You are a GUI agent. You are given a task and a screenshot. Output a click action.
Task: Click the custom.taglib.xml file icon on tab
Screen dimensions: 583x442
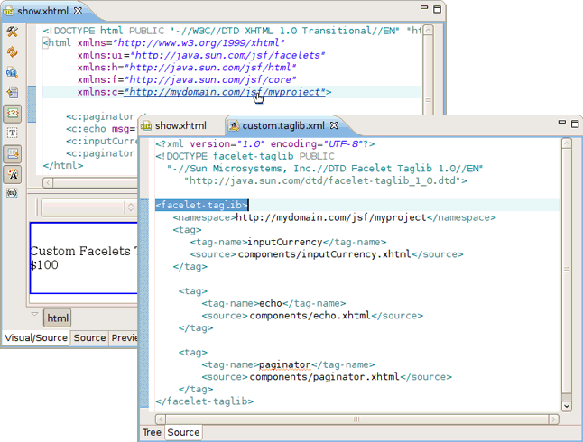234,125
